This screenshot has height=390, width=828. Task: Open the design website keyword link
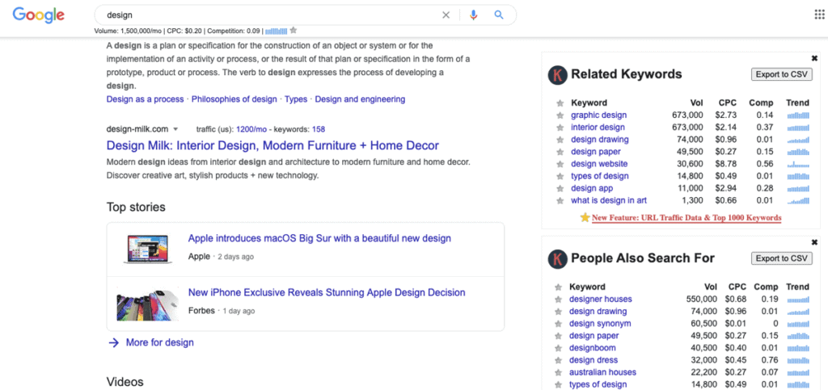[599, 164]
